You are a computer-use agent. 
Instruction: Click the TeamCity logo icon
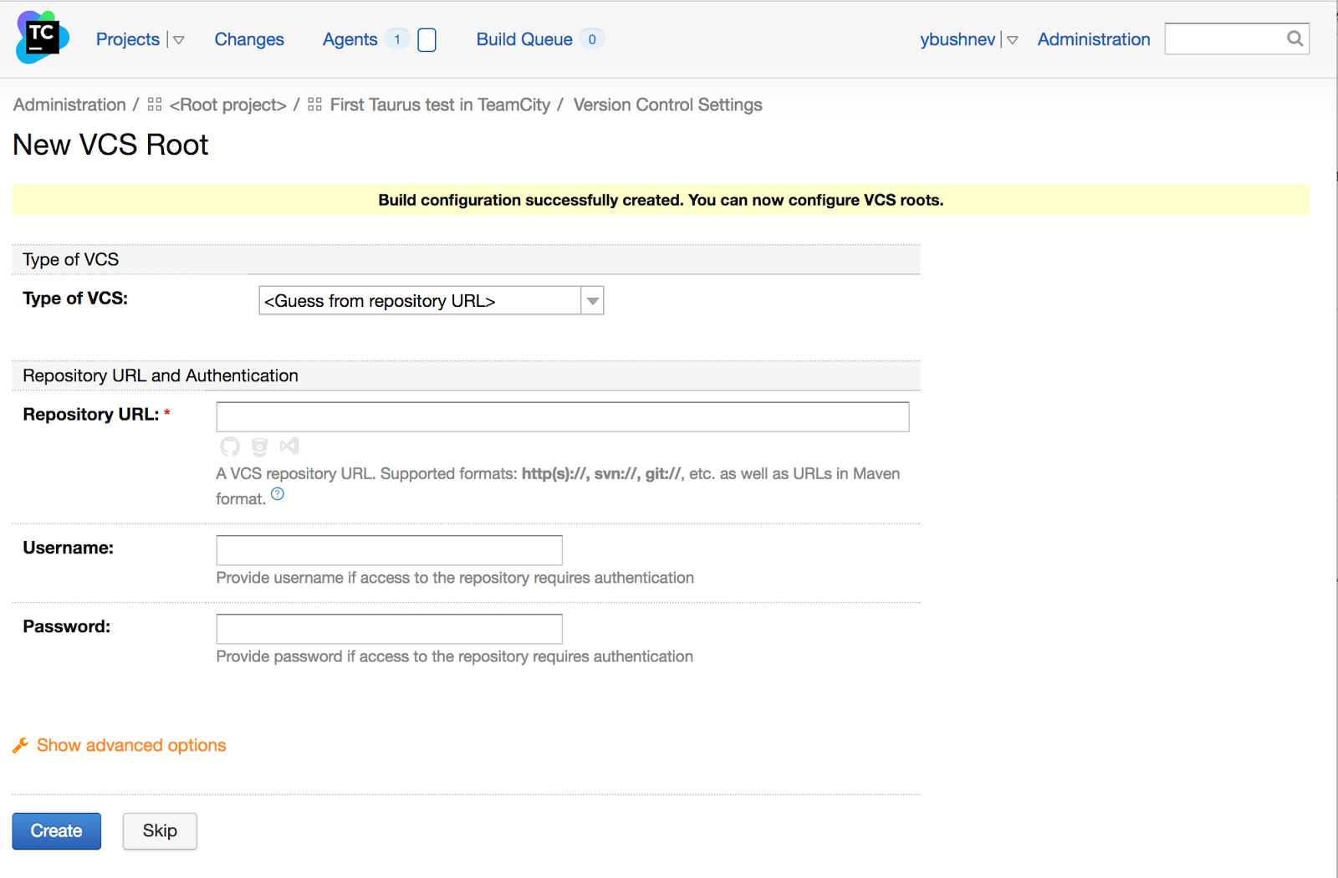click(x=42, y=38)
